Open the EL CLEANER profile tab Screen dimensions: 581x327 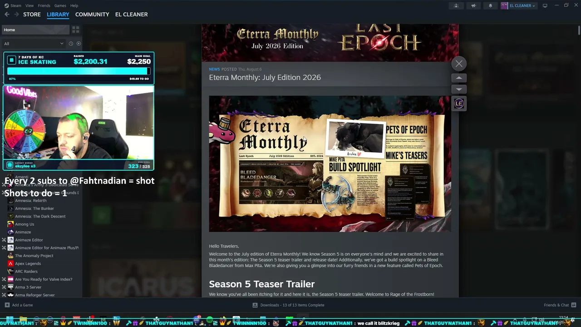[x=131, y=15]
